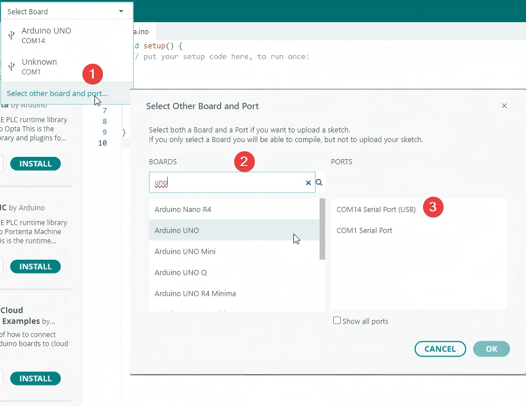Focus the boards search field containing uno
Image resolution: width=526 pixels, height=406 pixels.
(232, 182)
